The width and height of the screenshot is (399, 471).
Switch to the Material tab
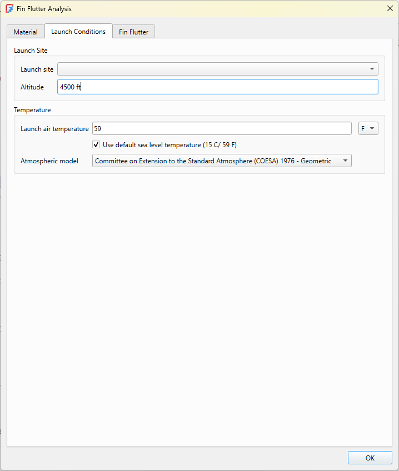pyautogui.click(x=26, y=32)
